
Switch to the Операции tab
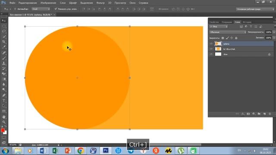pyautogui.click(x=227, y=22)
